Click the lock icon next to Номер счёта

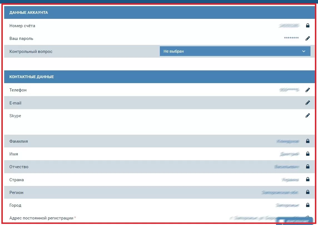coord(307,26)
